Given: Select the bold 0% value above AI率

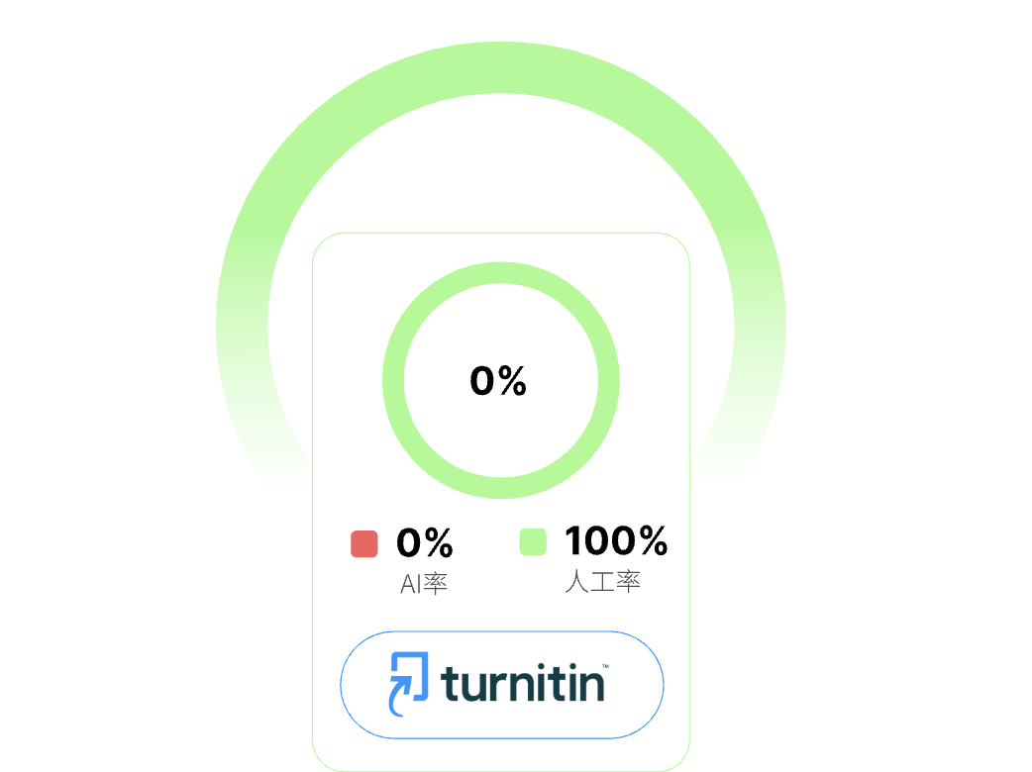Looking at the screenshot, I should (425, 542).
